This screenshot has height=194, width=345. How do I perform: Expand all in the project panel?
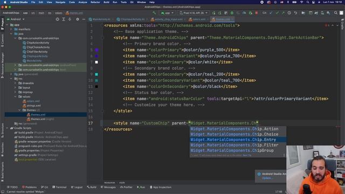64,19
